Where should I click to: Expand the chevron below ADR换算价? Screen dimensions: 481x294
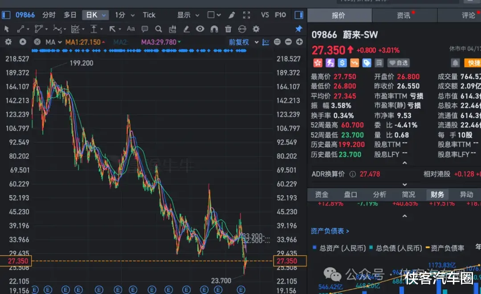click(x=404, y=185)
